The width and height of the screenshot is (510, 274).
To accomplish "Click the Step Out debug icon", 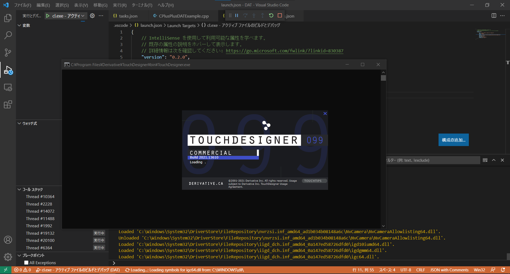I will pyautogui.click(x=262, y=15).
